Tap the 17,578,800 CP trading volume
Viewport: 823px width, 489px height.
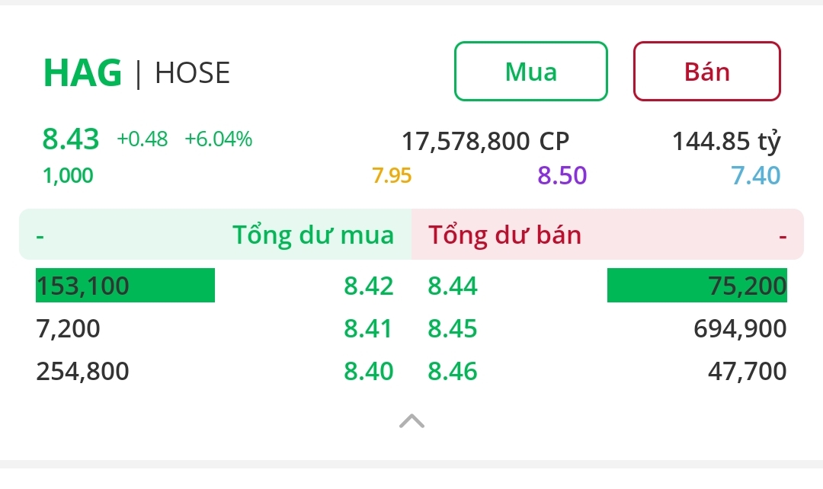(x=485, y=141)
